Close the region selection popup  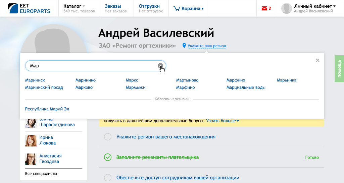tap(317, 60)
